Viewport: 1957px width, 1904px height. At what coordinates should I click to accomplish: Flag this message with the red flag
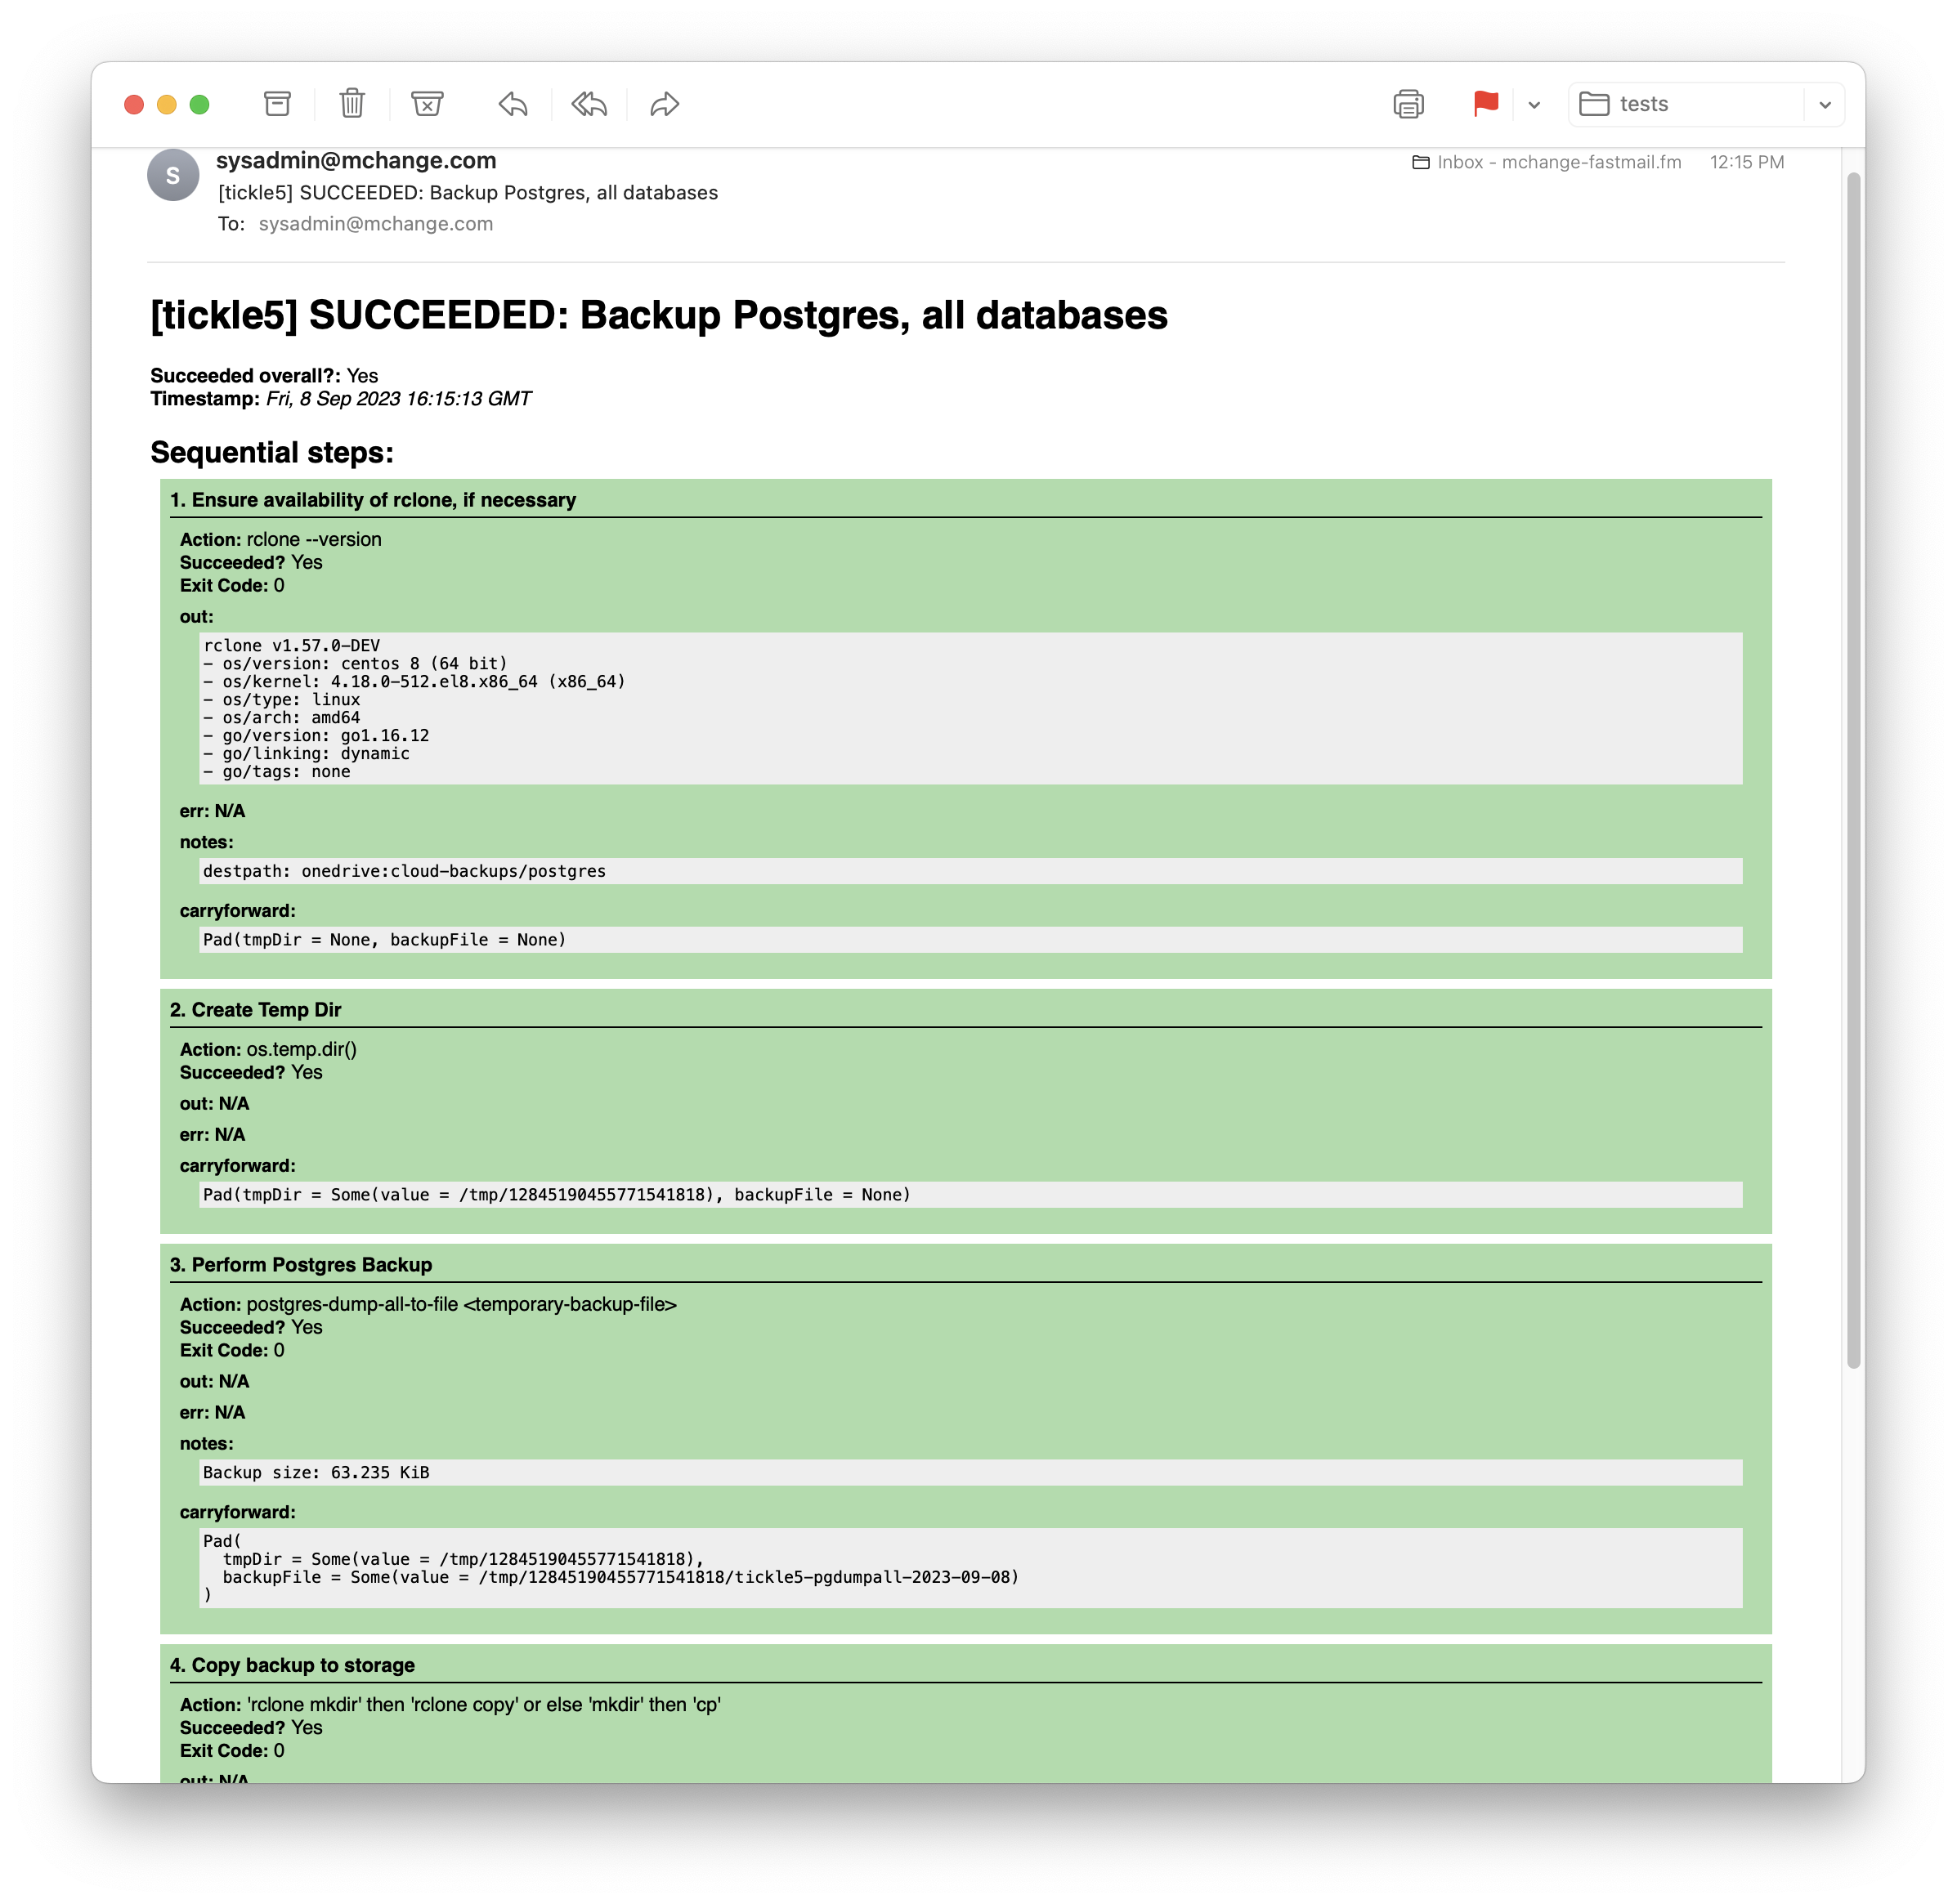point(1486,104)
